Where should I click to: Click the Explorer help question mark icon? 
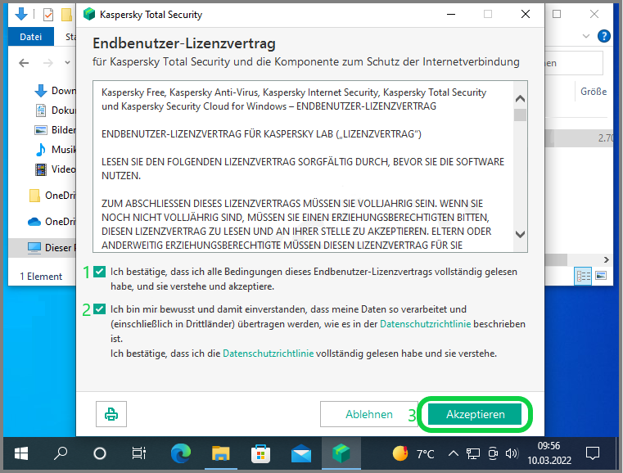[603, 36]
